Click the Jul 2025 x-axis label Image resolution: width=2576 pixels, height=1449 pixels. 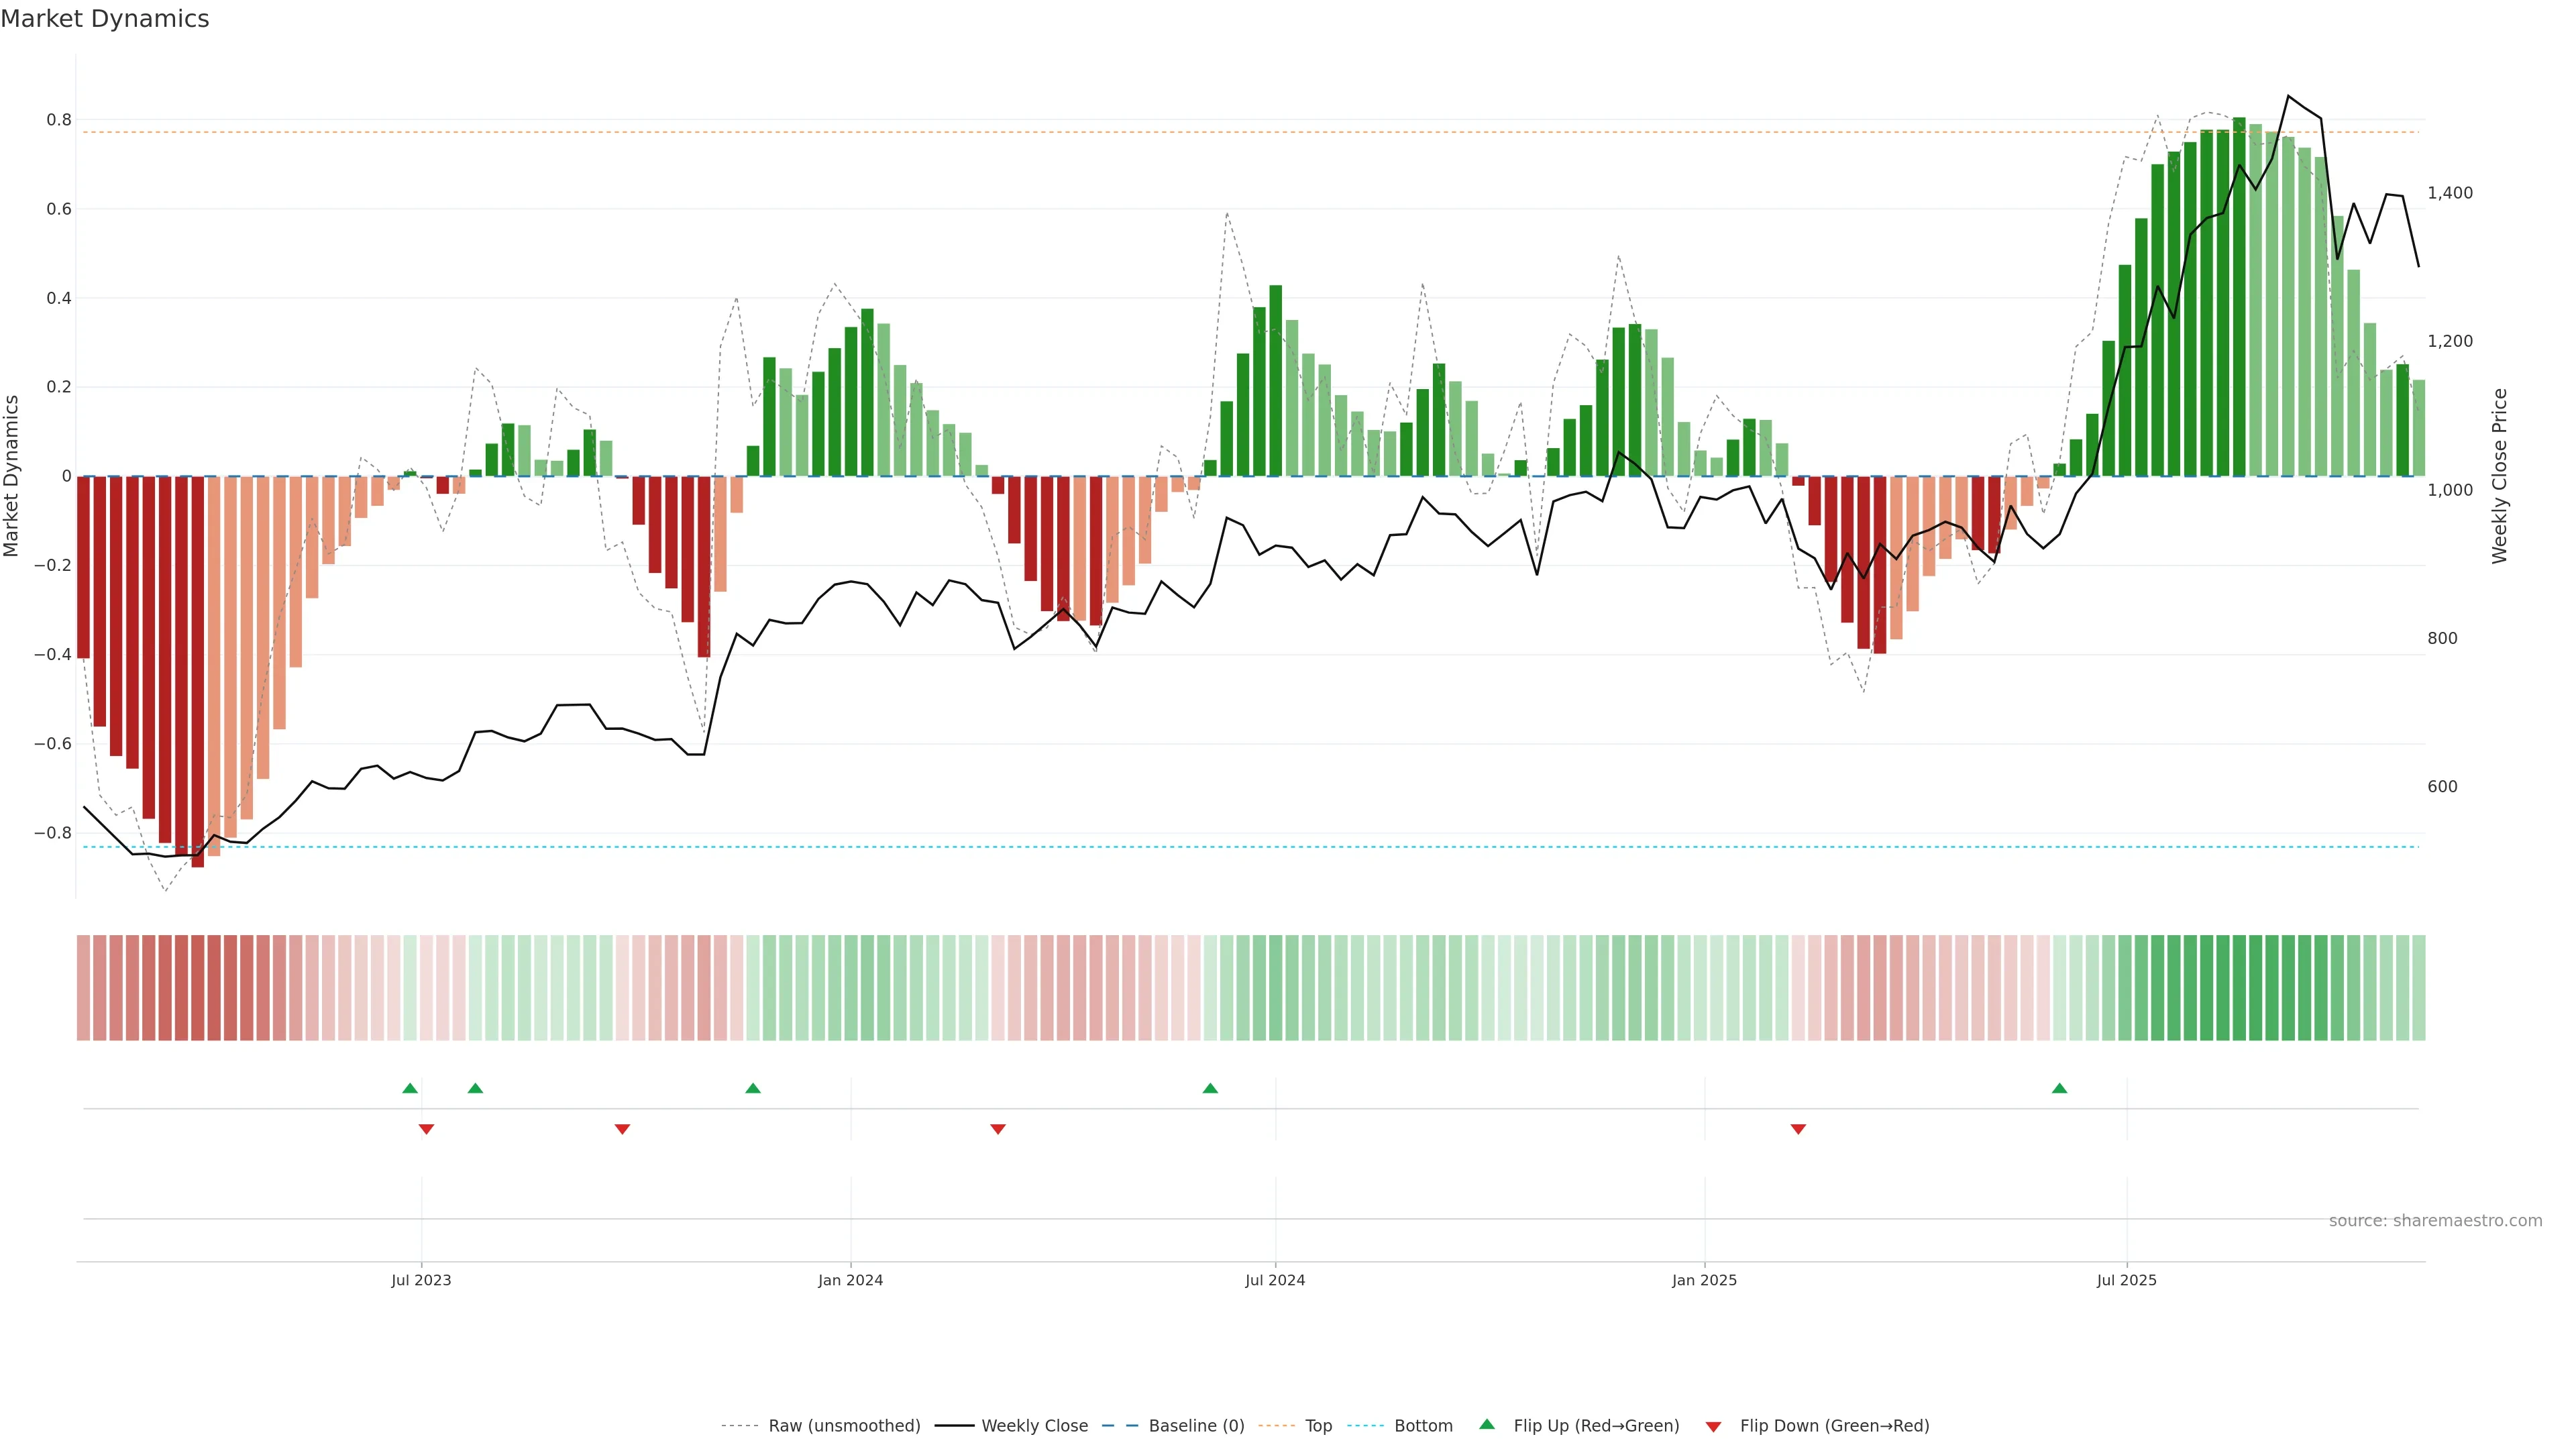[2126, 1280]
